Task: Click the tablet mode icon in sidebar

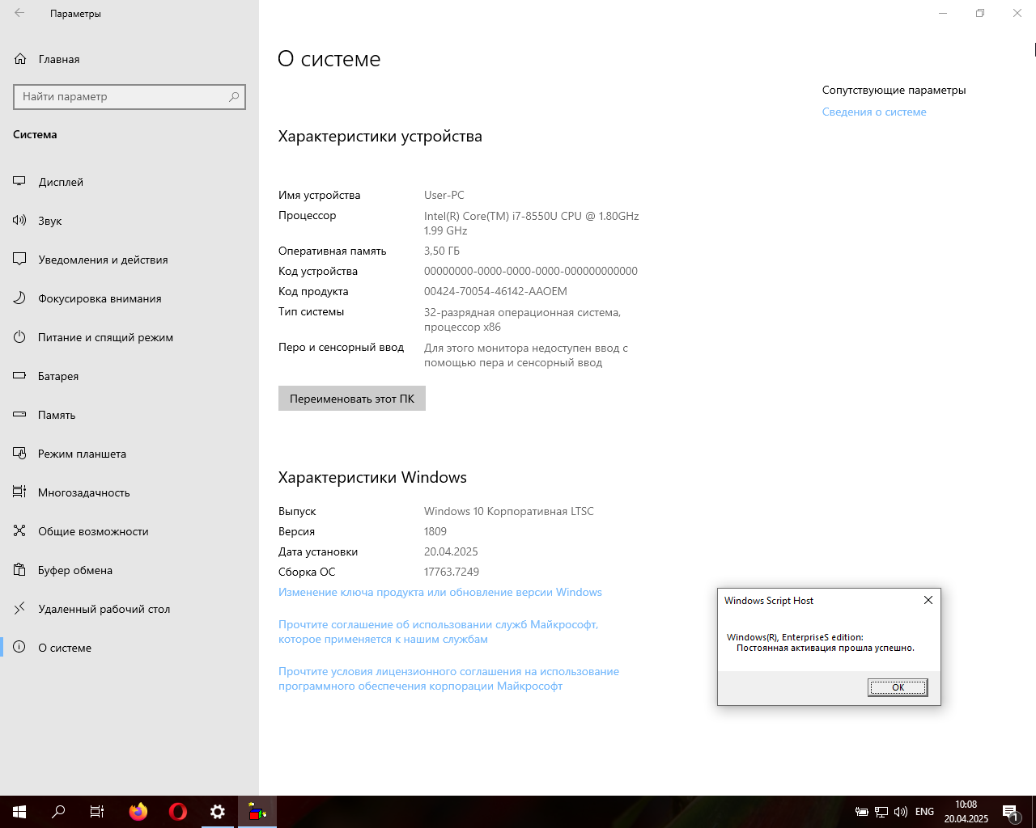Action: pos(19,453)
